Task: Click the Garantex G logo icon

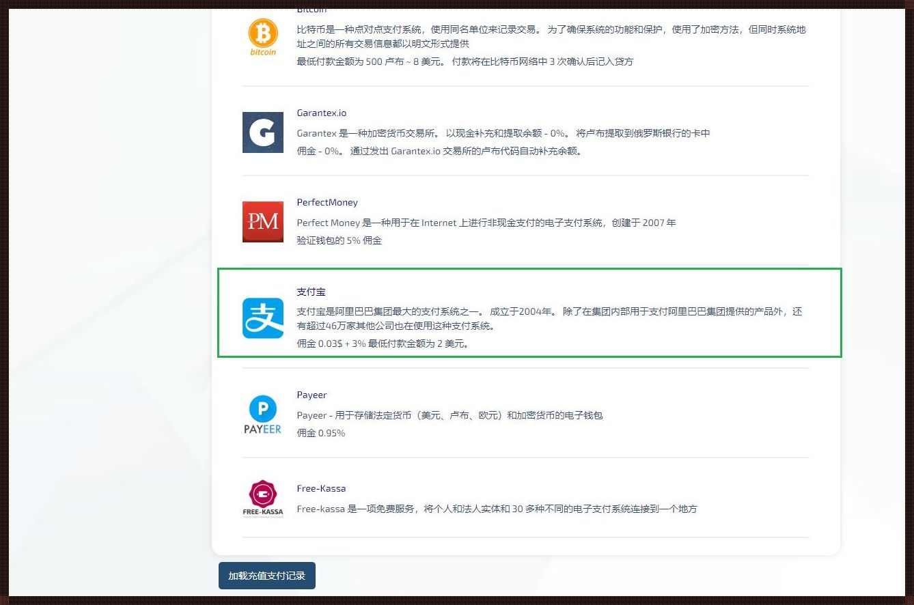Action: 263,132
